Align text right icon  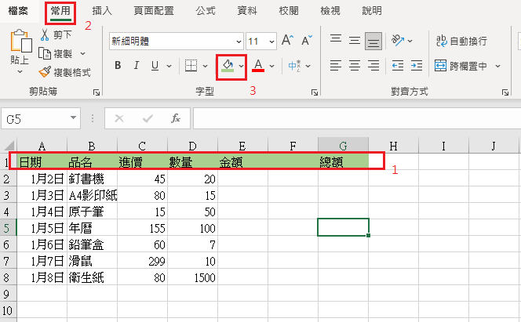point(373,65)
